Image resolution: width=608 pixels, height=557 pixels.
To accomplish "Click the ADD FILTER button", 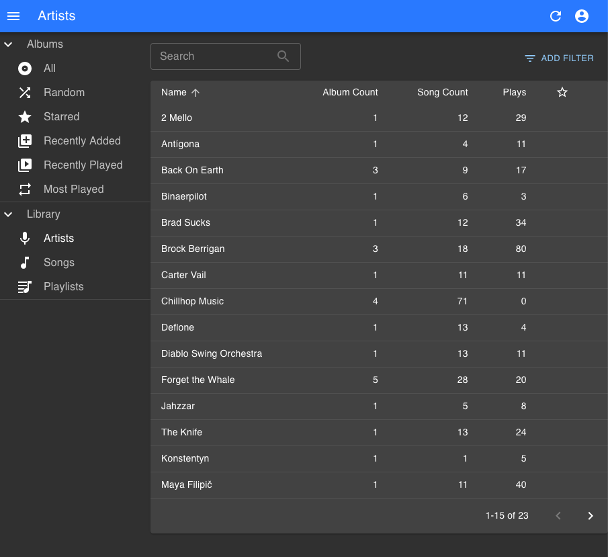I will [x=559, y=58].
